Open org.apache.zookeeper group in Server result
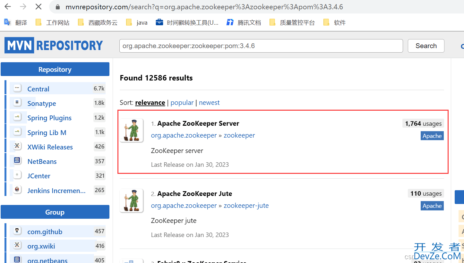This screenshot has height=263, width=464. point(184,135)
